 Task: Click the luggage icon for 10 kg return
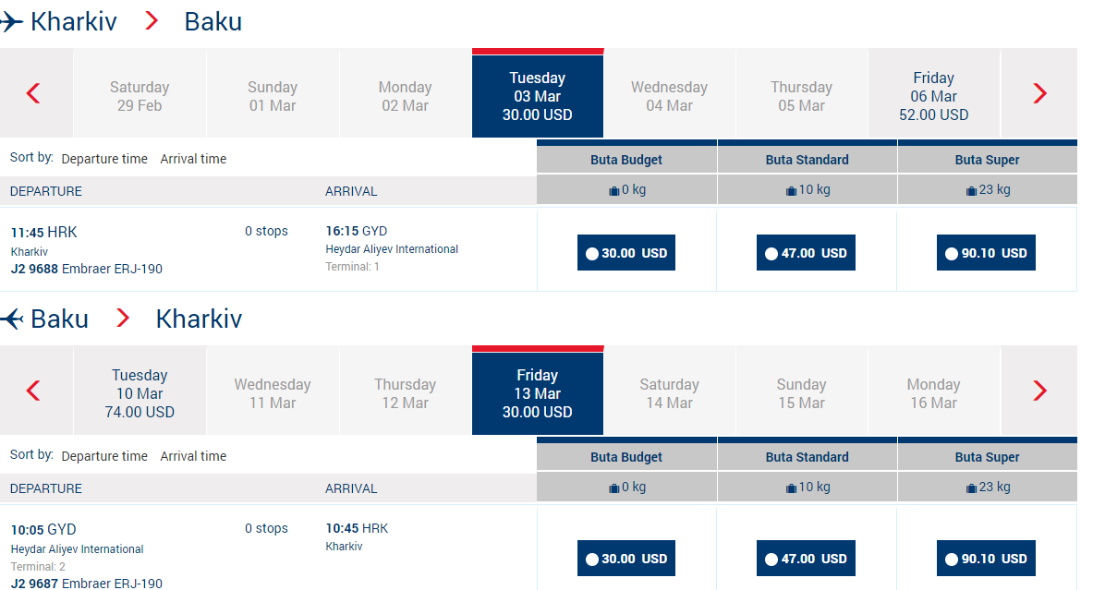click(x=791, y=488)
